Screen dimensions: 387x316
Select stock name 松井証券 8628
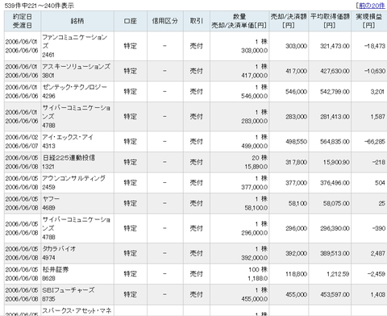pyautogui.click(x=56, y=274)
